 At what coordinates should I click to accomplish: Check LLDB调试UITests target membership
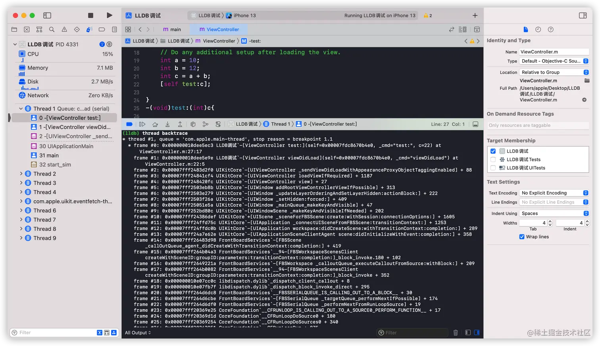click(x=493, y=168)
